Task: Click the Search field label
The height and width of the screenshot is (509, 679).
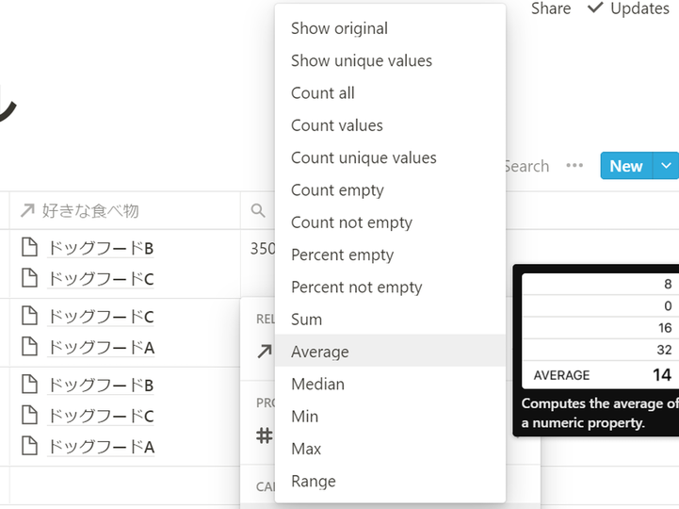Action: click(527, 166)
